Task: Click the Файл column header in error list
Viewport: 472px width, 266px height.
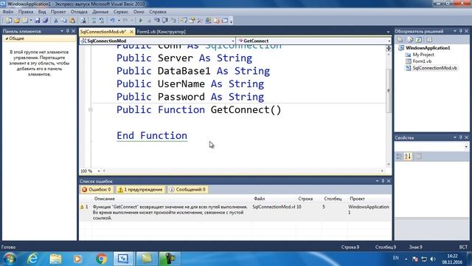Action: (259, 199)
